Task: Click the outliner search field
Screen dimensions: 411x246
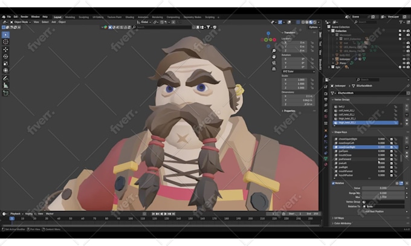Action: coord(367,22)
